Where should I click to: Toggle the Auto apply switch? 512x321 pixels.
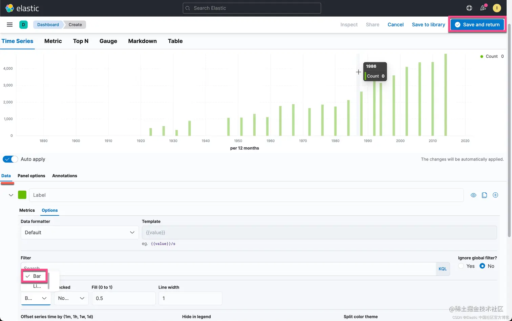[x=10, y=159]
